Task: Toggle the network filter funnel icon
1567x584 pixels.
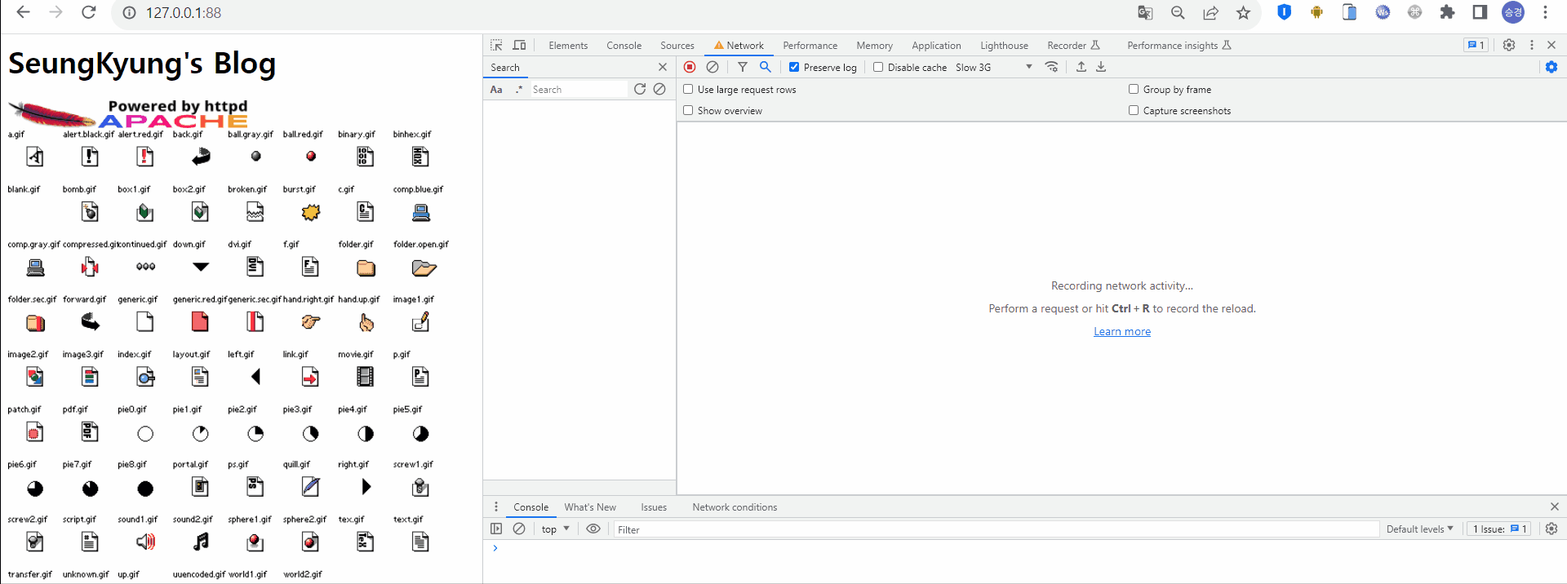Action: [743, 67]
